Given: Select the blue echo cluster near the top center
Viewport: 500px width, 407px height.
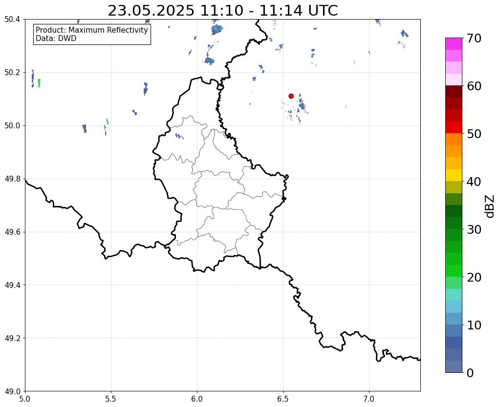Looking at the screenshot, I should pos(217,30).
